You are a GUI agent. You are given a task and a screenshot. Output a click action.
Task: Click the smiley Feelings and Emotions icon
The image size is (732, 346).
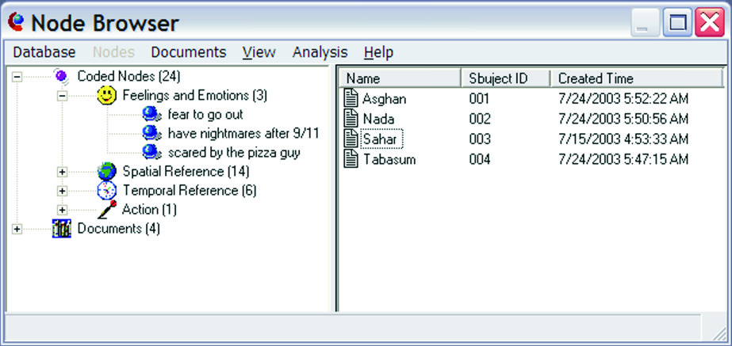tap(106, 96)
